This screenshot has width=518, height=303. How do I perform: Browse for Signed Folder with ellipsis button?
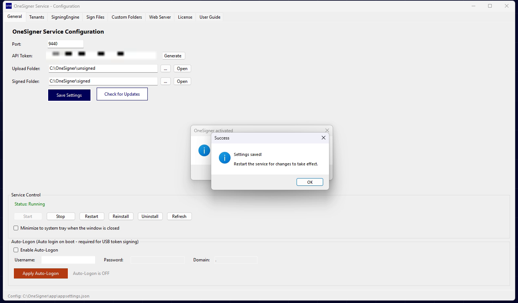pyautogui.click(x=166, y=81)
